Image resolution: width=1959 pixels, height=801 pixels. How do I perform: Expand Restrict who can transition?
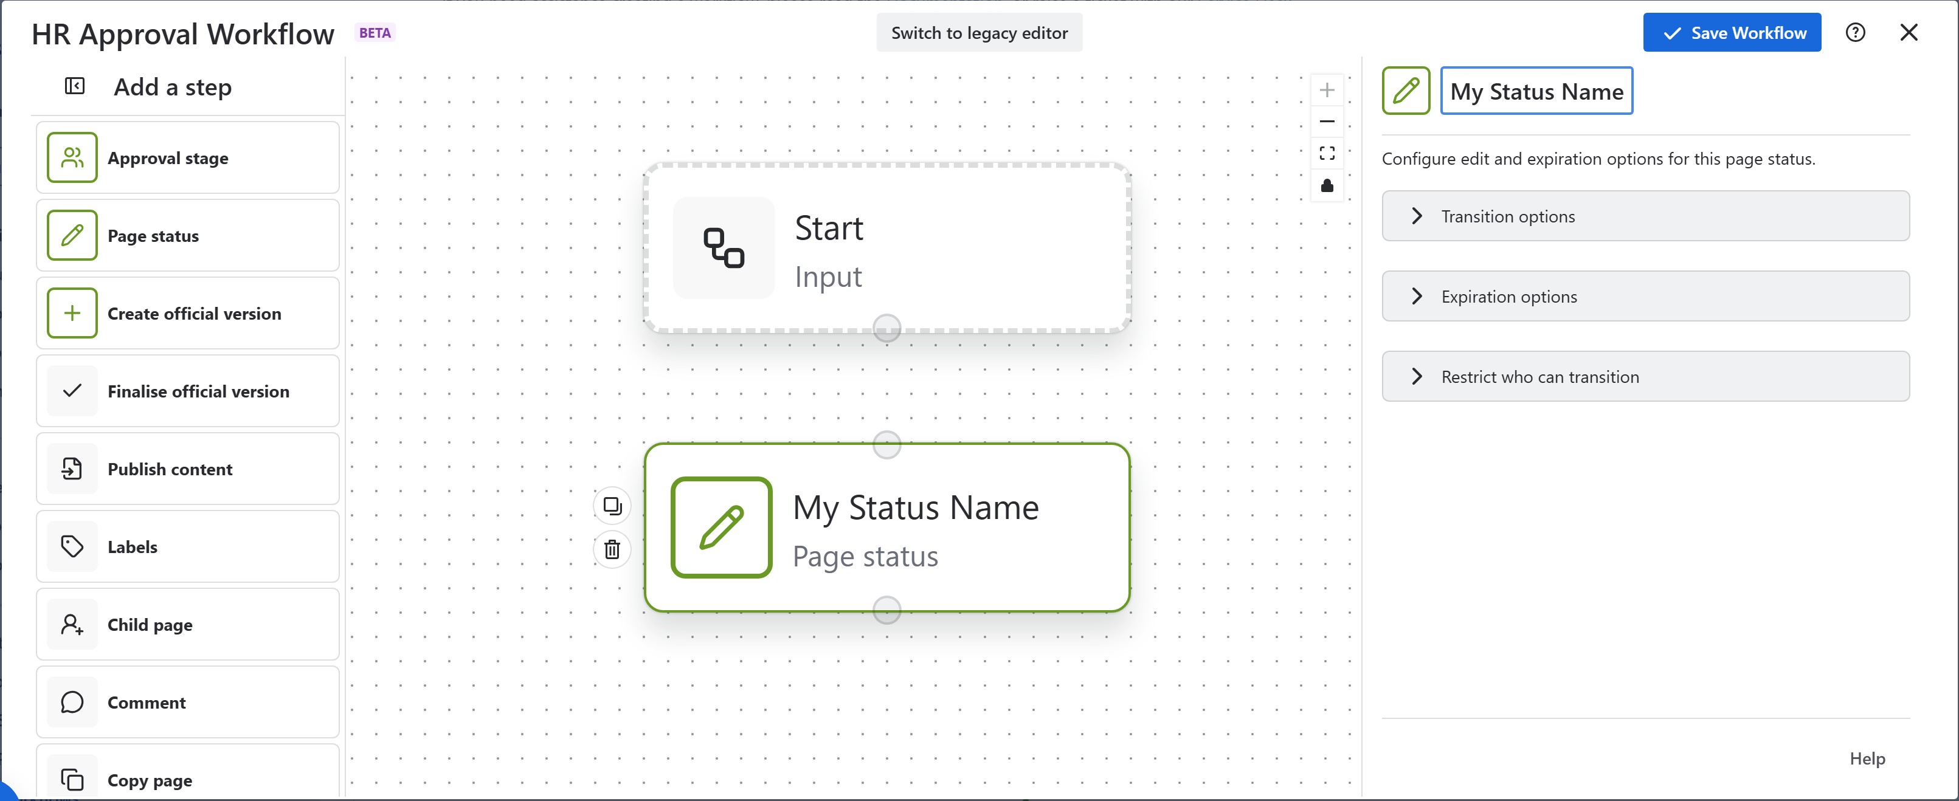coord(1645,376)
